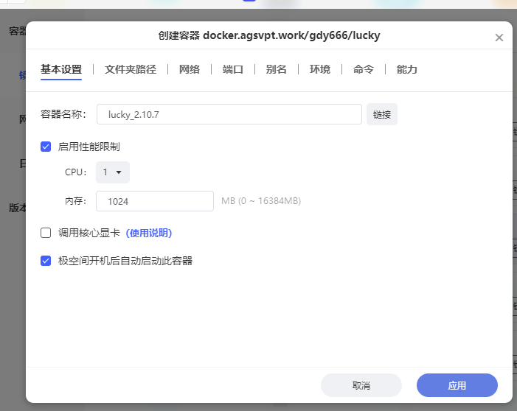Open the 文件夹路径 tab

click(131, 69)
